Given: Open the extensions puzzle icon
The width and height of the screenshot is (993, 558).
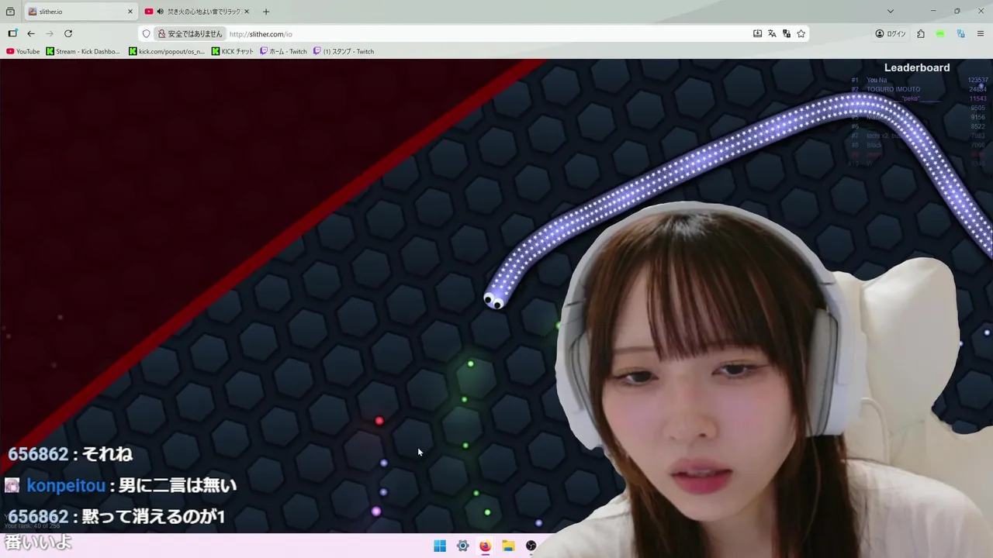Looking at the screenshot, I should [921, 34].
